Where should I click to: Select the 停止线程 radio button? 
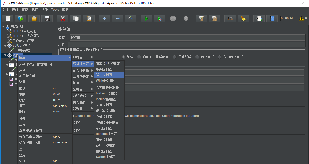175,57
